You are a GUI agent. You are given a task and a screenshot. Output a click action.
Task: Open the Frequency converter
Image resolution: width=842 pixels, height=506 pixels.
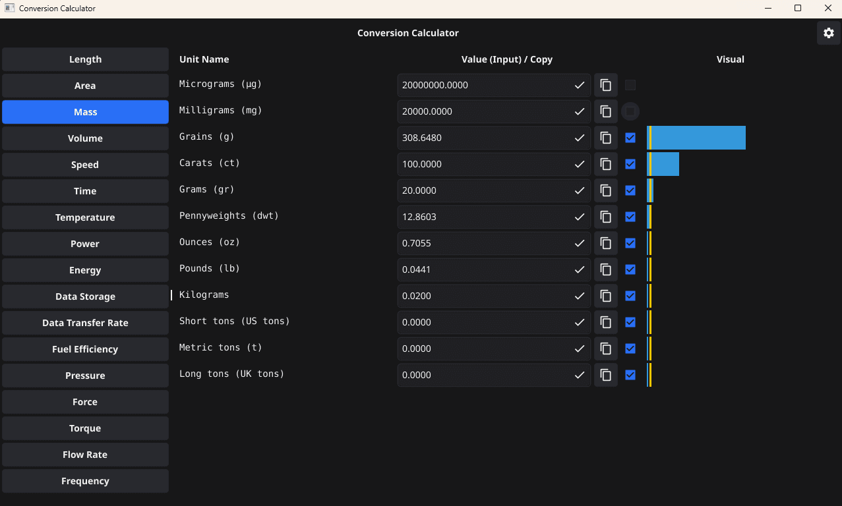click(x=85, y=480)
